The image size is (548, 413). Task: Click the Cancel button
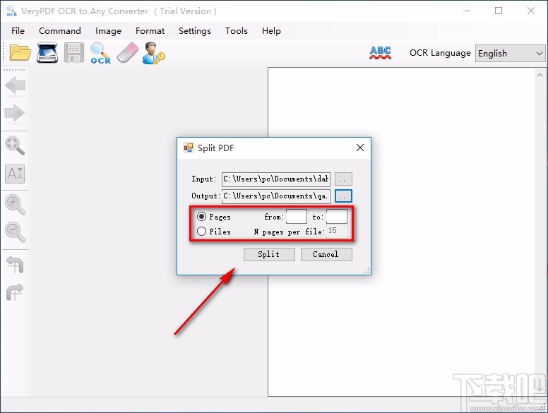click(326, 254)
